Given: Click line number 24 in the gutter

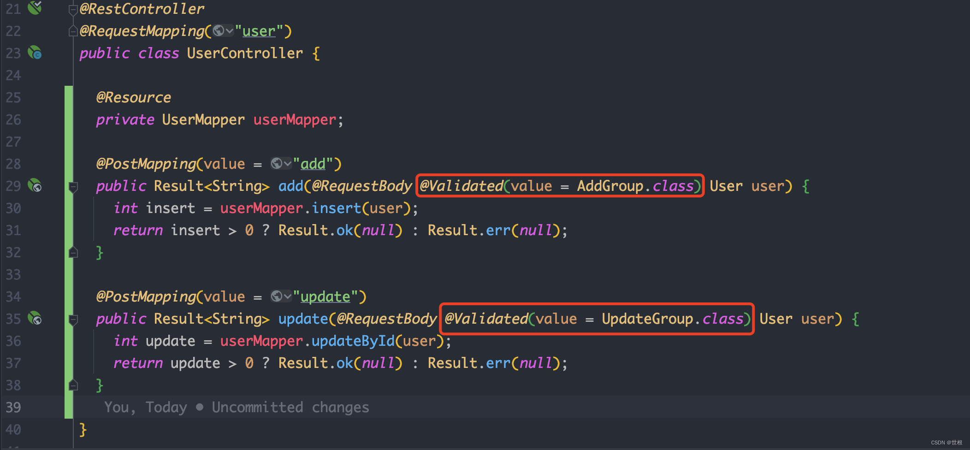Looking at the screenshot, I should [13, 76].
